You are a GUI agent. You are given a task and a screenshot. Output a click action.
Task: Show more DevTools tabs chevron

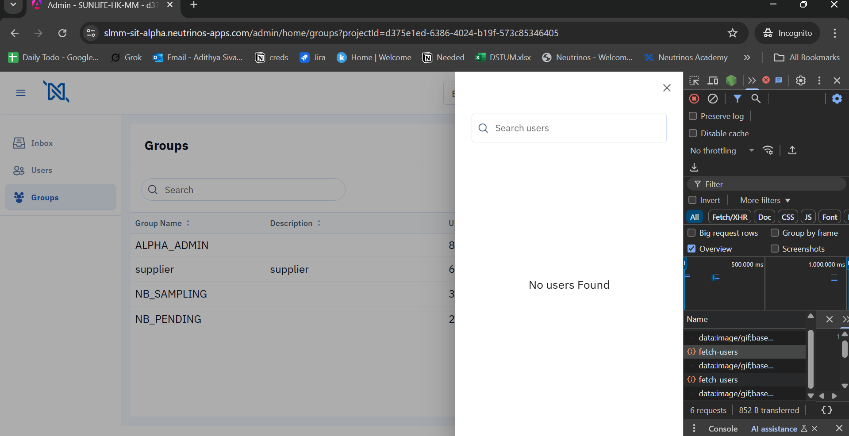click(x=752, y=80)
